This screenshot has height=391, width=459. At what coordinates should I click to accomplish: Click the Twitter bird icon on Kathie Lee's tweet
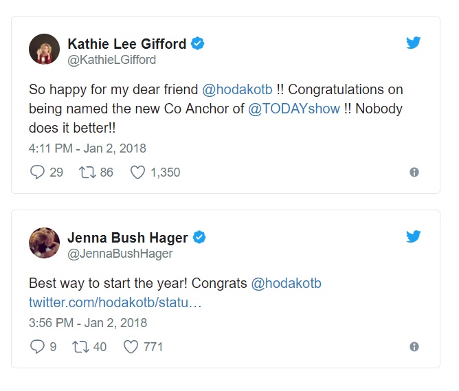[x=413, y=43]
